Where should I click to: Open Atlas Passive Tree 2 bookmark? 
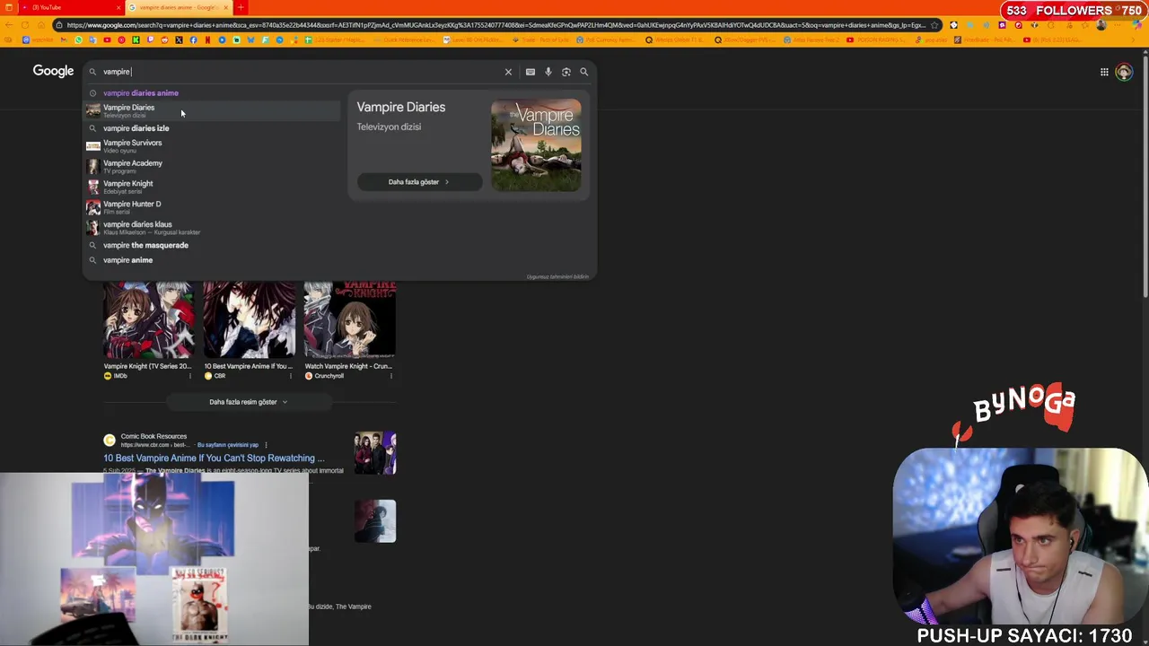(x=810, y=39)
